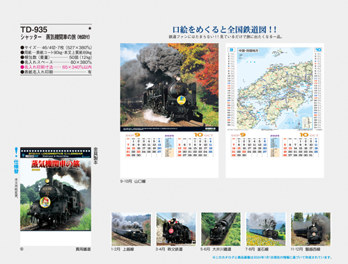Click the STEAM LOCOMOTIVE CALENDAR banner on cover
Screen dimensions: 348x264
click(56, 154)
